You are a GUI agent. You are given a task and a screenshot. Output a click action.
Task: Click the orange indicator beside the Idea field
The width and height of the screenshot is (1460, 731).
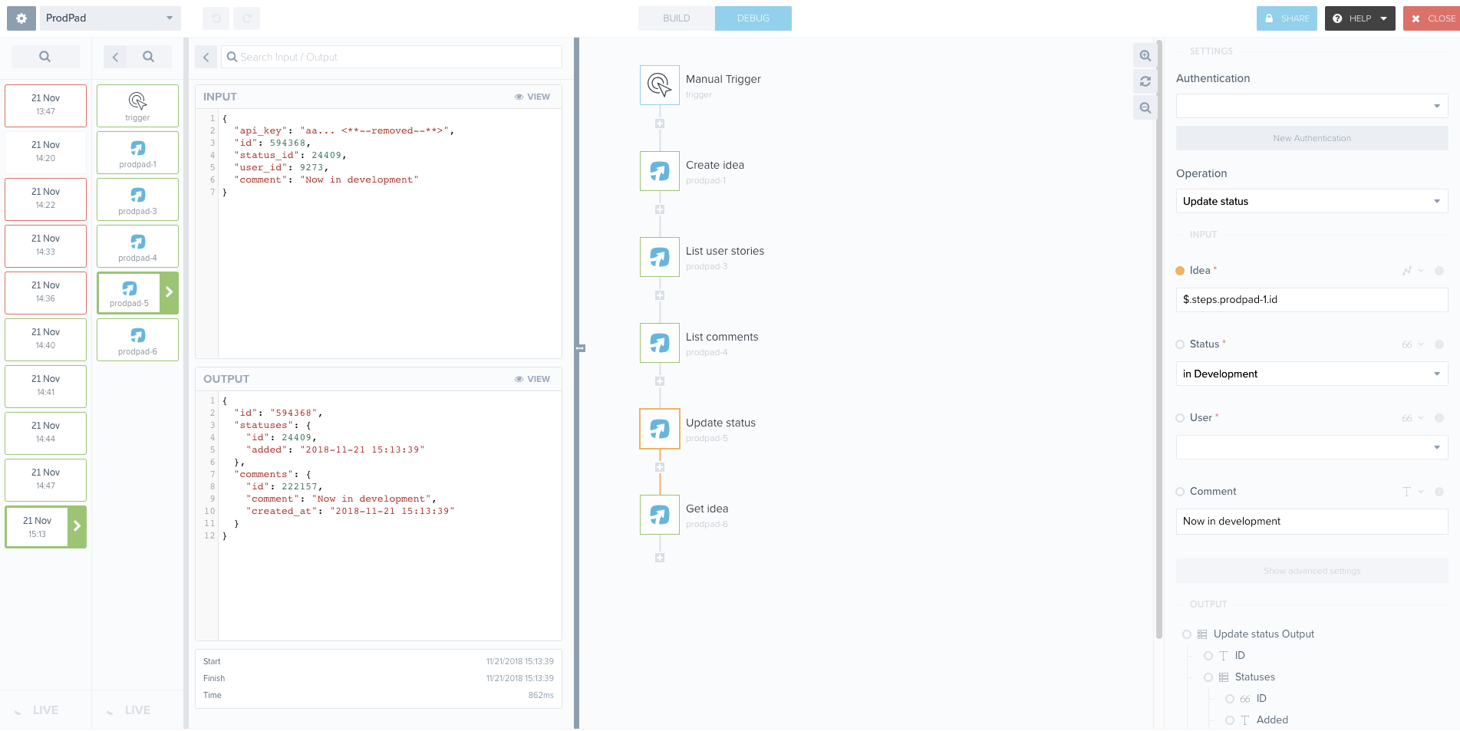[1180, 270]
